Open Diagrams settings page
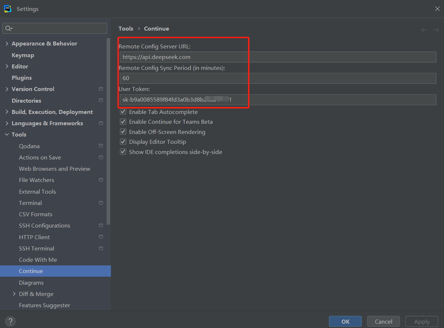This screenshot has height=328, width=444. coord(31,282)
